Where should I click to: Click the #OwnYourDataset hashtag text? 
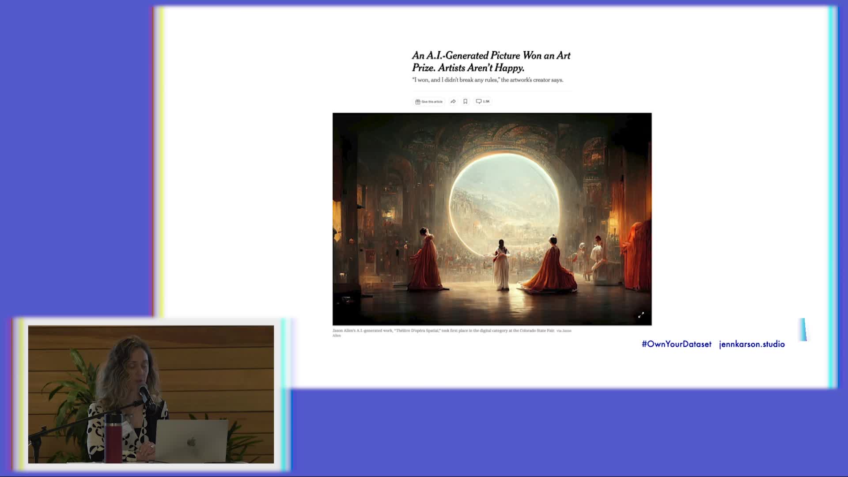(x=676, y=344)
